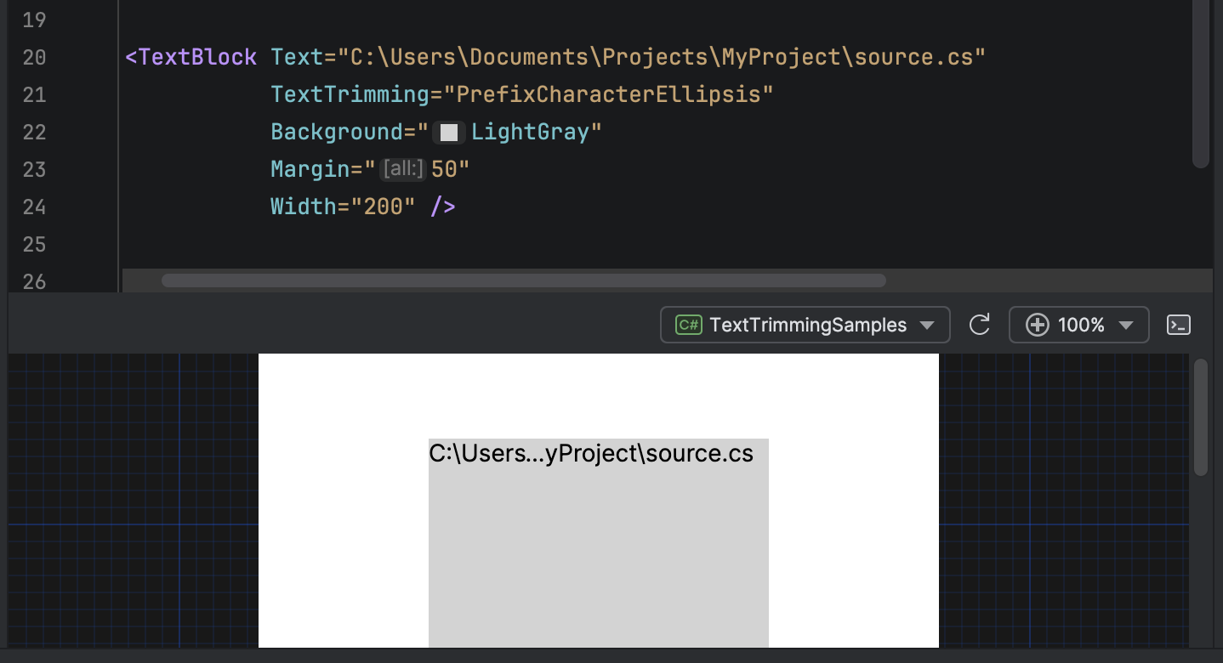Click line number 22 in the gutter
The image size is (1223, 663).
[34, 132]
